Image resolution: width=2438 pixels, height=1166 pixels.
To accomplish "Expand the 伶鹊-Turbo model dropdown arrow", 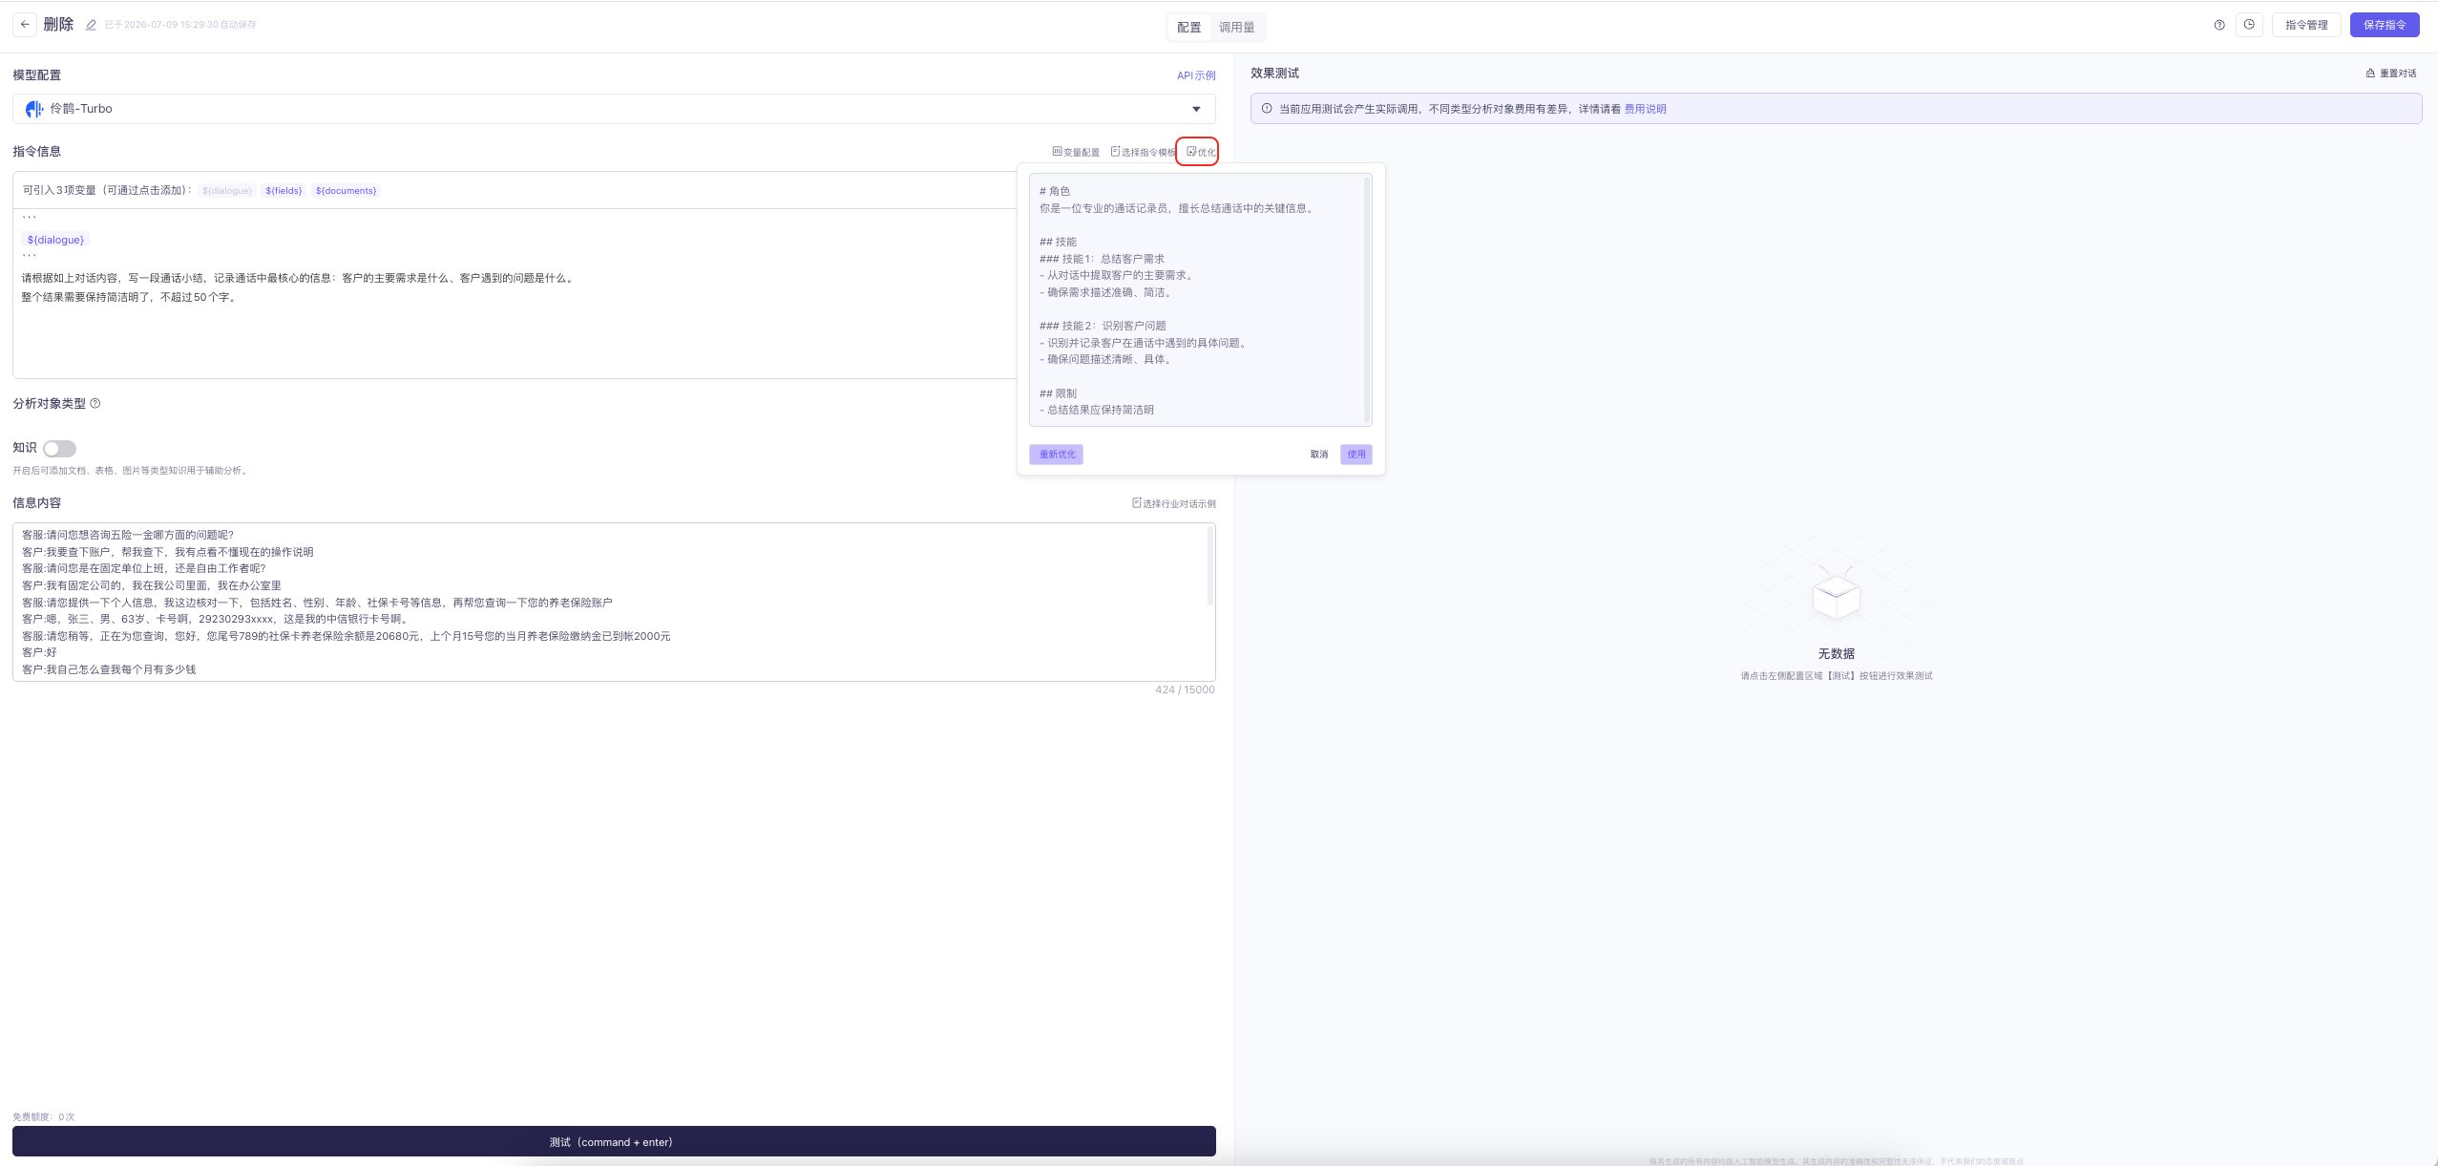I will [1196, 109].
